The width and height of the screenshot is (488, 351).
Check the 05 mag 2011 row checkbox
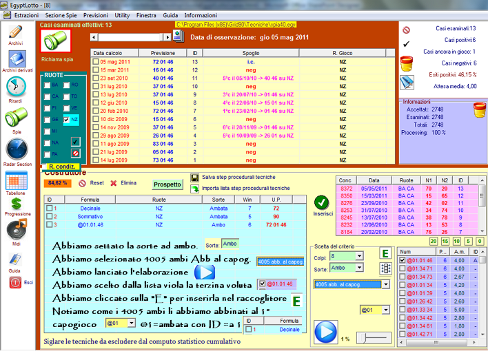(x=96, y=61)
